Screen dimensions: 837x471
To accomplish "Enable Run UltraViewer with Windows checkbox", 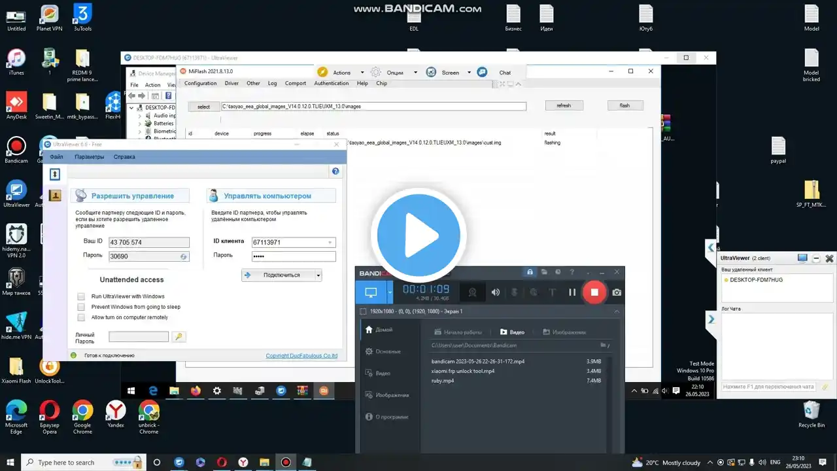I will 81,296.
